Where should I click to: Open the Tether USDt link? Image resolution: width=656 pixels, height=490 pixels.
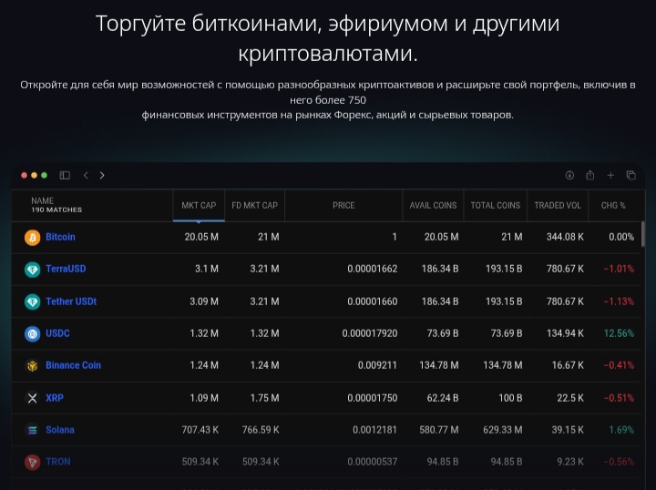[x=71, y=301]
